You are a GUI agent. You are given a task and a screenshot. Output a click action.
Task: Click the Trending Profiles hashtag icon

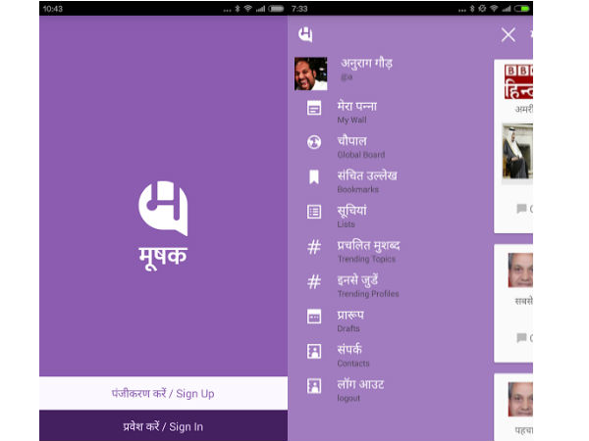(314, 281)
